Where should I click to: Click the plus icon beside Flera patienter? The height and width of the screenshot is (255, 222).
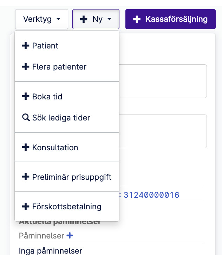pyautogui.click(x=26, y=67)
